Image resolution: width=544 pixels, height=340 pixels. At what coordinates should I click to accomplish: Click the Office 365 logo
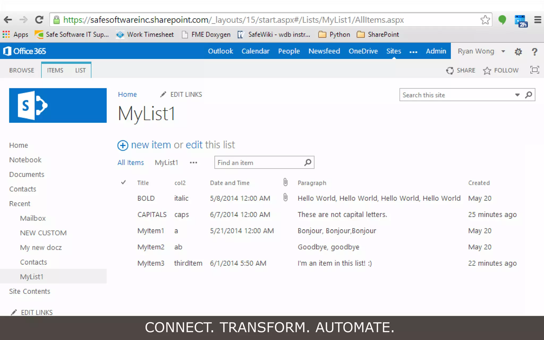(x=25, y=51)
